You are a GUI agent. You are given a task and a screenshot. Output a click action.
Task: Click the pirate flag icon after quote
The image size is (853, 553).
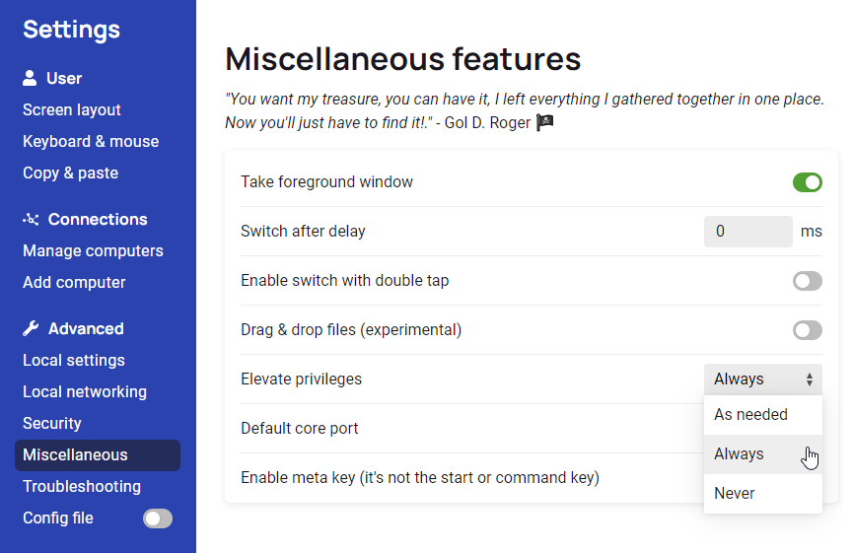pos(545,123)
